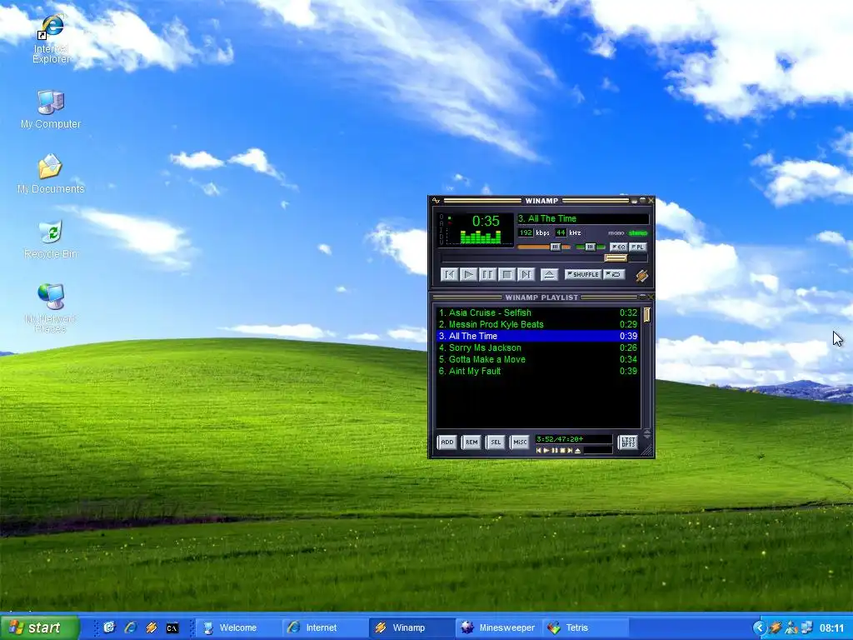Launch Winamp from Quick Launch bar
The height and width of the screenshot is (640, 853).
click(152, 627)
